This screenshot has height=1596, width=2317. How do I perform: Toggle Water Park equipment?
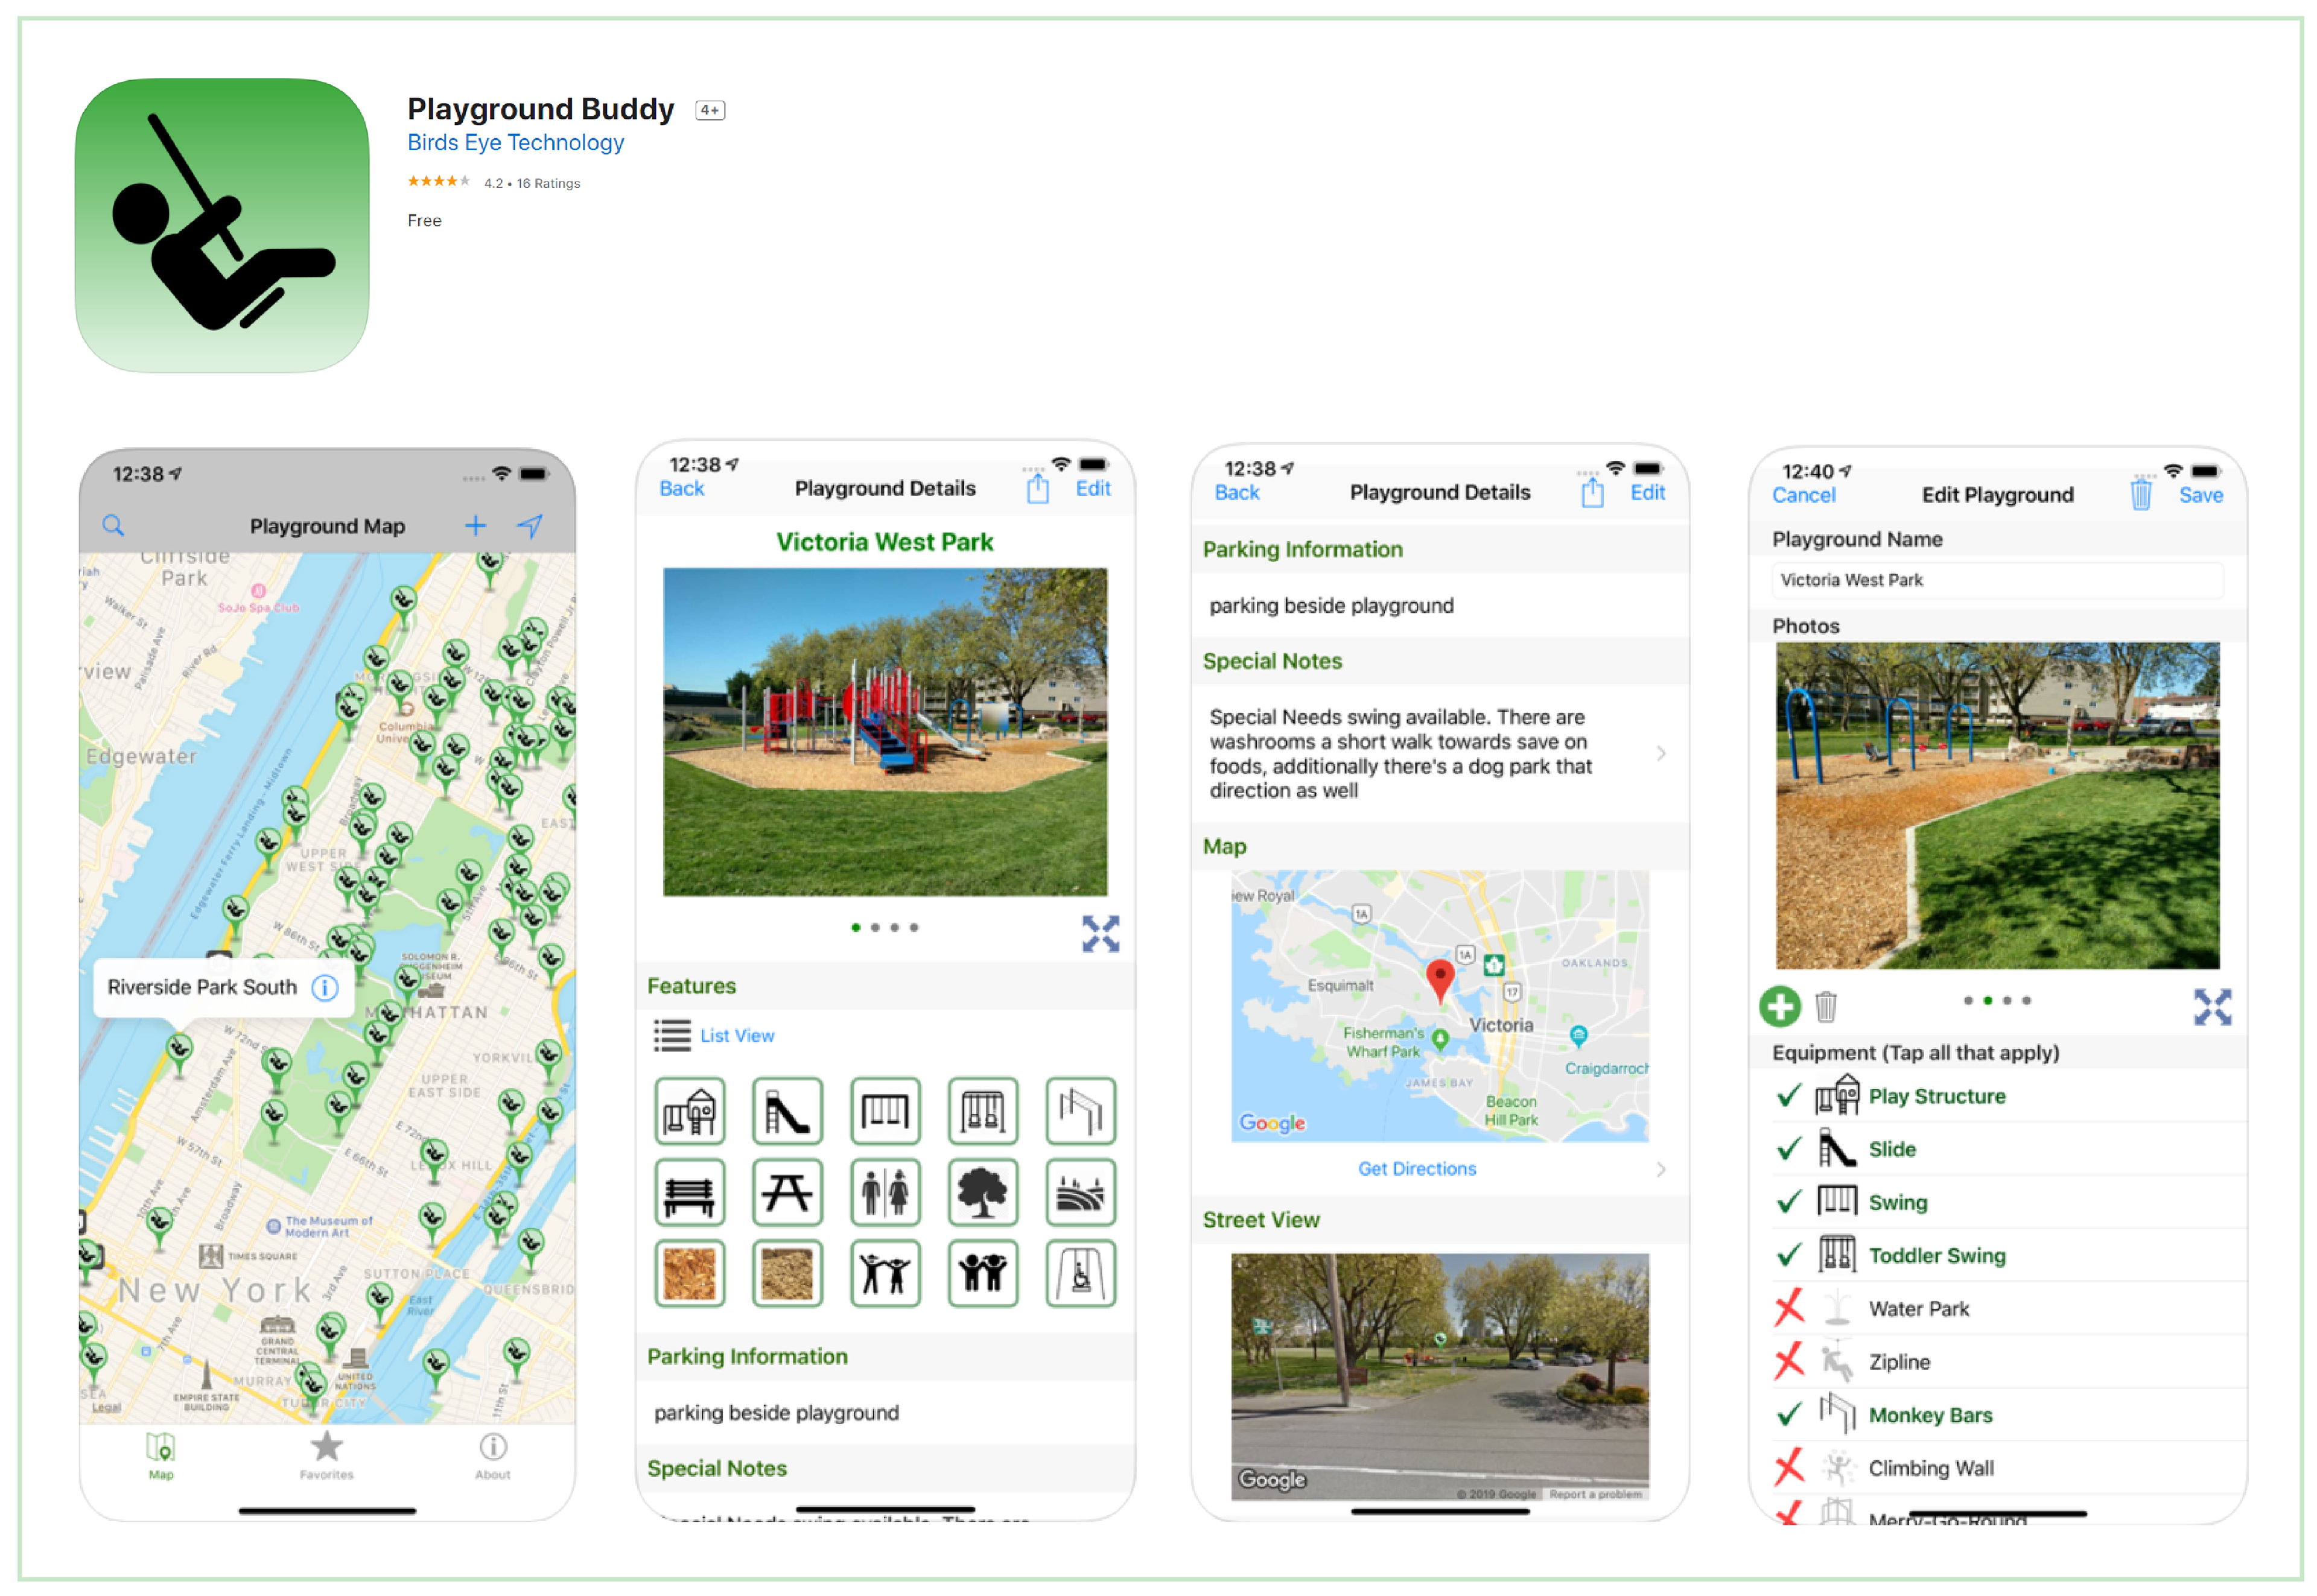pyautogui.click(x=1998, y=1309)
